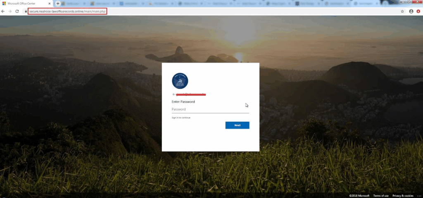
Task: Click the back arrow beside the email address
Action: point(174,94)
